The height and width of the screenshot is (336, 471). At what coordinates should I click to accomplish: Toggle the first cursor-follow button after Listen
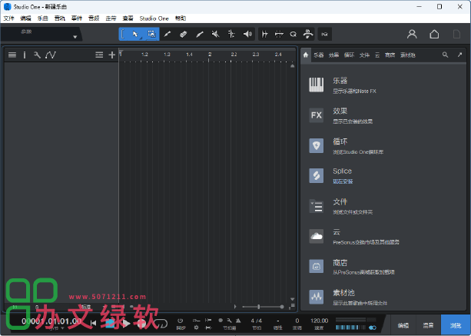tap(264, 34)
